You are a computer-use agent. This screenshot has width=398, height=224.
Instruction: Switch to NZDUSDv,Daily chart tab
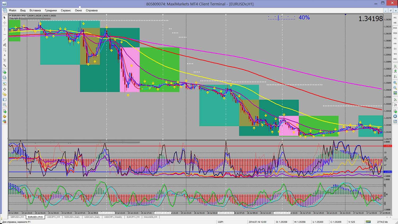[72, 217]
